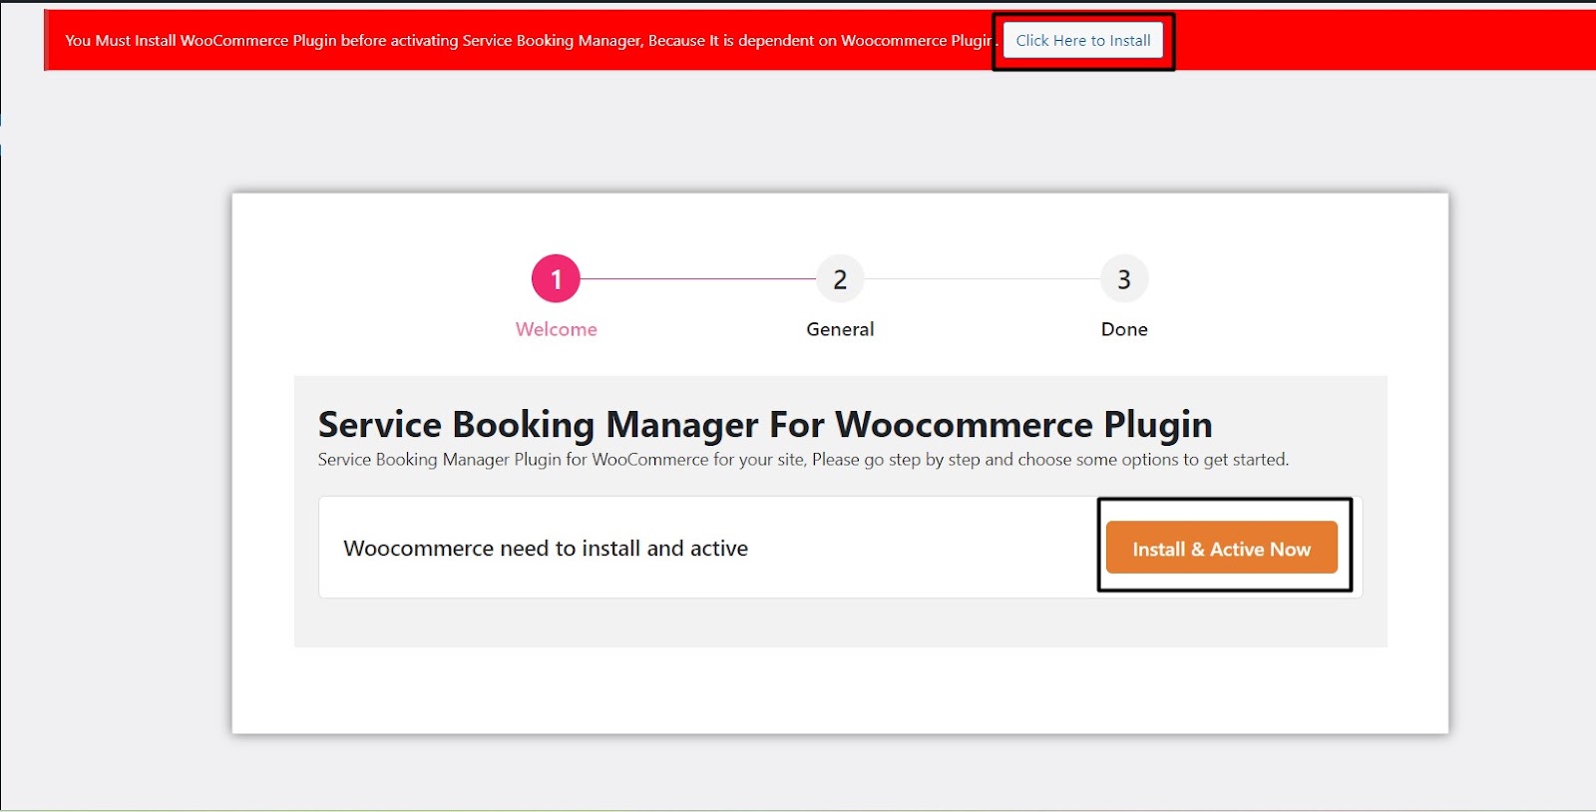Click the 'Please go step by step' description text
Viewport: 1596px width, 812px height.
(803, 460)
